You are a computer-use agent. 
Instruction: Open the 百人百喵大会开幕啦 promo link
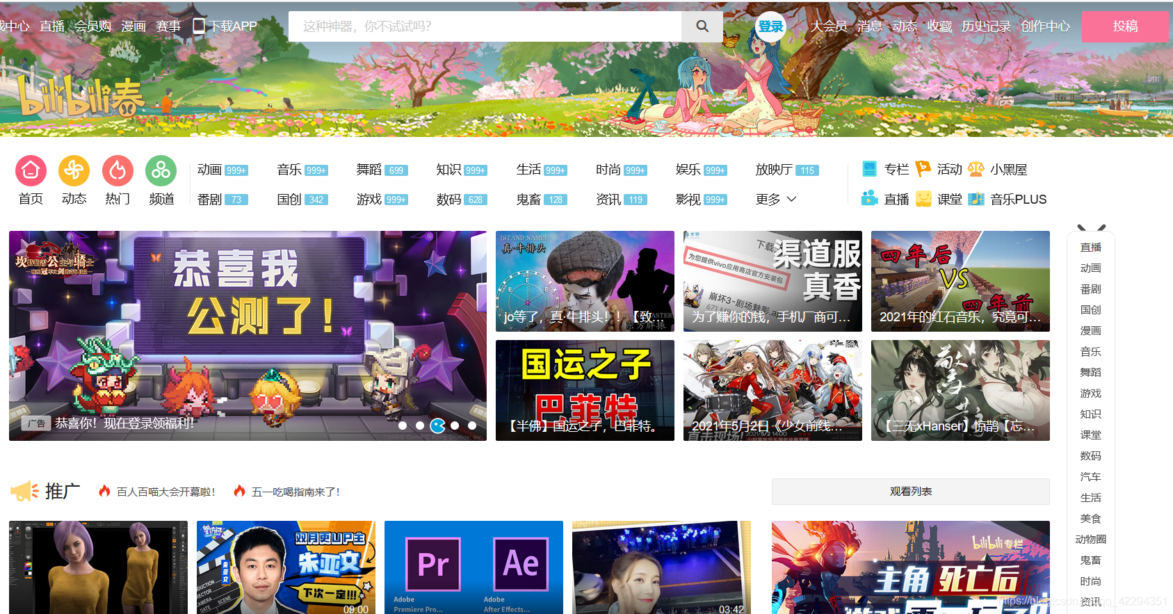[x=165, y=492]
